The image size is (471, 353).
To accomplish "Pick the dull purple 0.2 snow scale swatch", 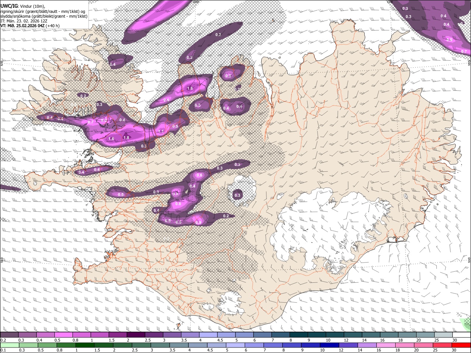I will [9, 335].
